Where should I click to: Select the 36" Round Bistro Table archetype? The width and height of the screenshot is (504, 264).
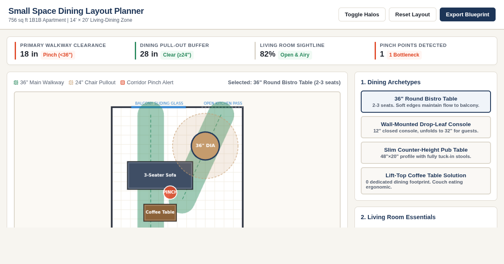pyautogui.click(x=426, y=102)
